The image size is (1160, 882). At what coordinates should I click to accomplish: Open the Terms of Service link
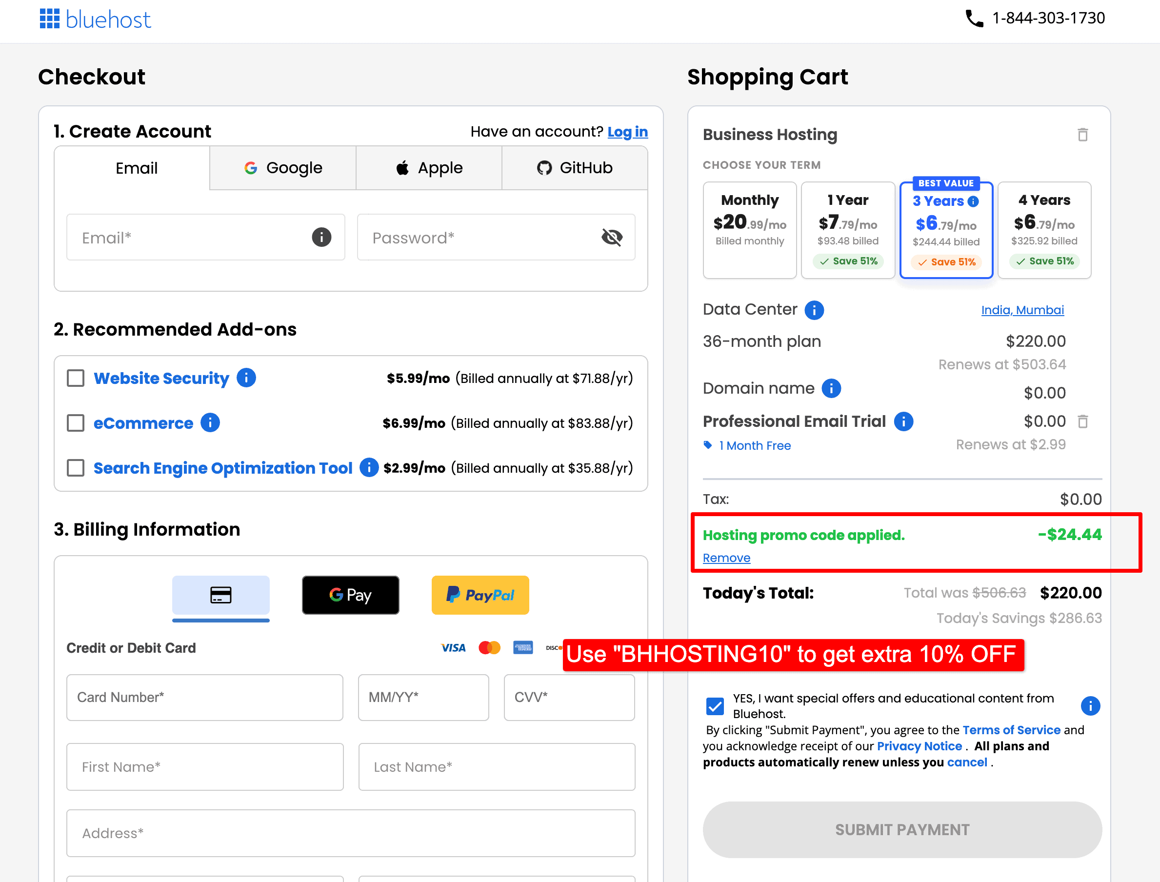[1011, 730]
